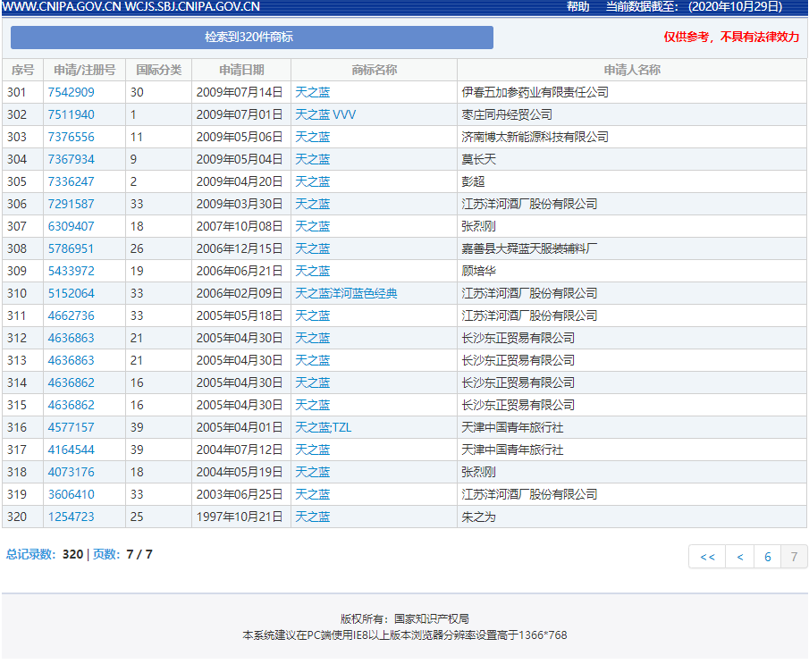Select the current page 7 button
Image resolution: width=809 pixels, height=664 pixels.
(793, 557)
